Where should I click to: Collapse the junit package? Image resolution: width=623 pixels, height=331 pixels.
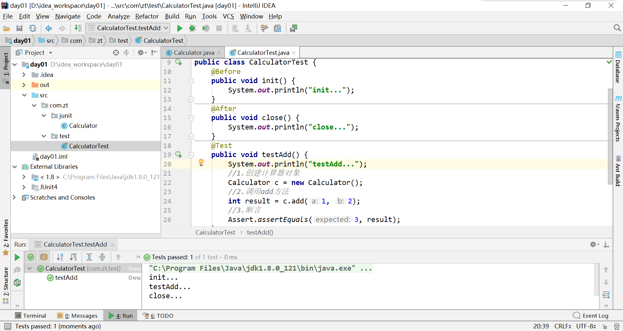[x=44, y=116]
